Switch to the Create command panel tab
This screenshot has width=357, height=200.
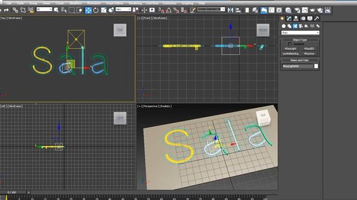282,18
